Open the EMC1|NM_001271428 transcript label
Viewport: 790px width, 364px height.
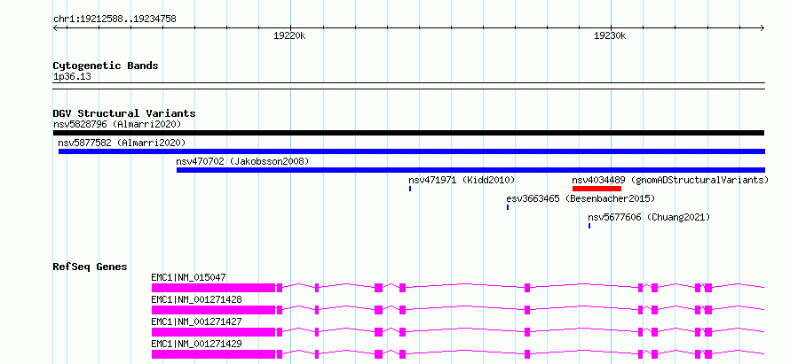pos(196,299)
